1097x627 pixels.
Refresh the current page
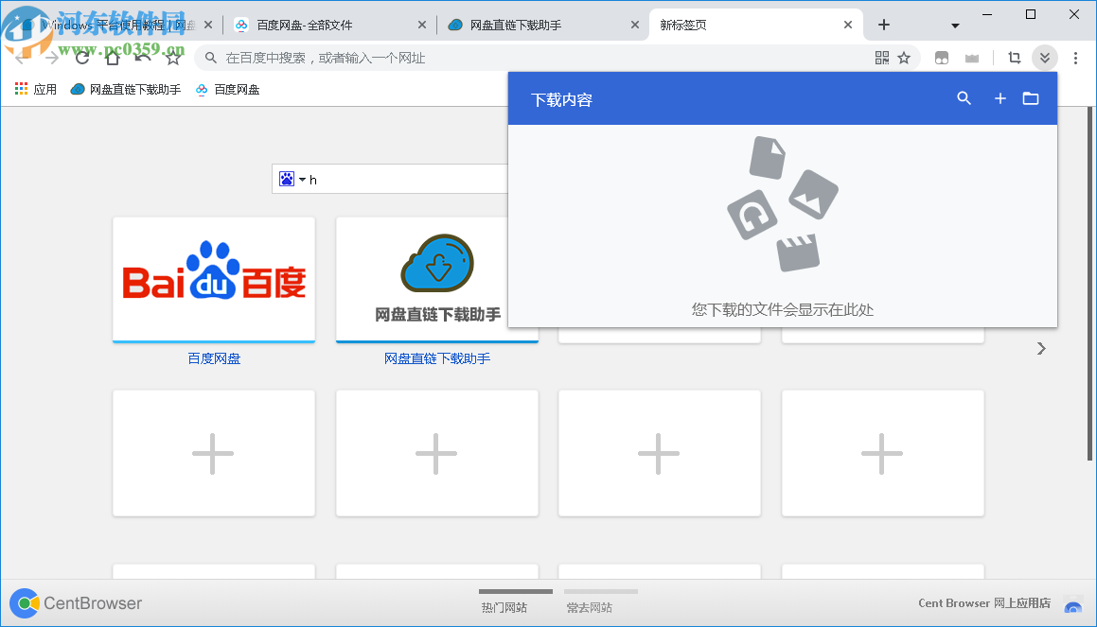(x=81, y=57)
